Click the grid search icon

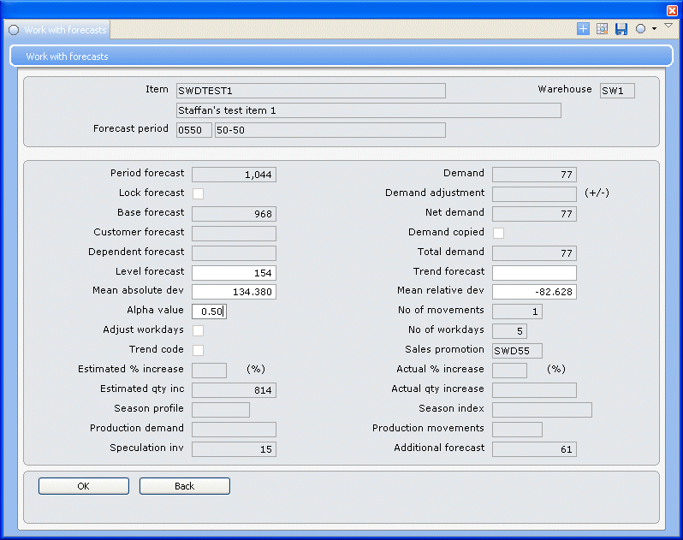(x=603, y=29)
